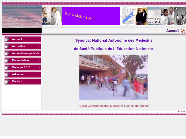Click the red cross icon next to Accueil heading
186x139 pixels.
[x=183, y=31]
